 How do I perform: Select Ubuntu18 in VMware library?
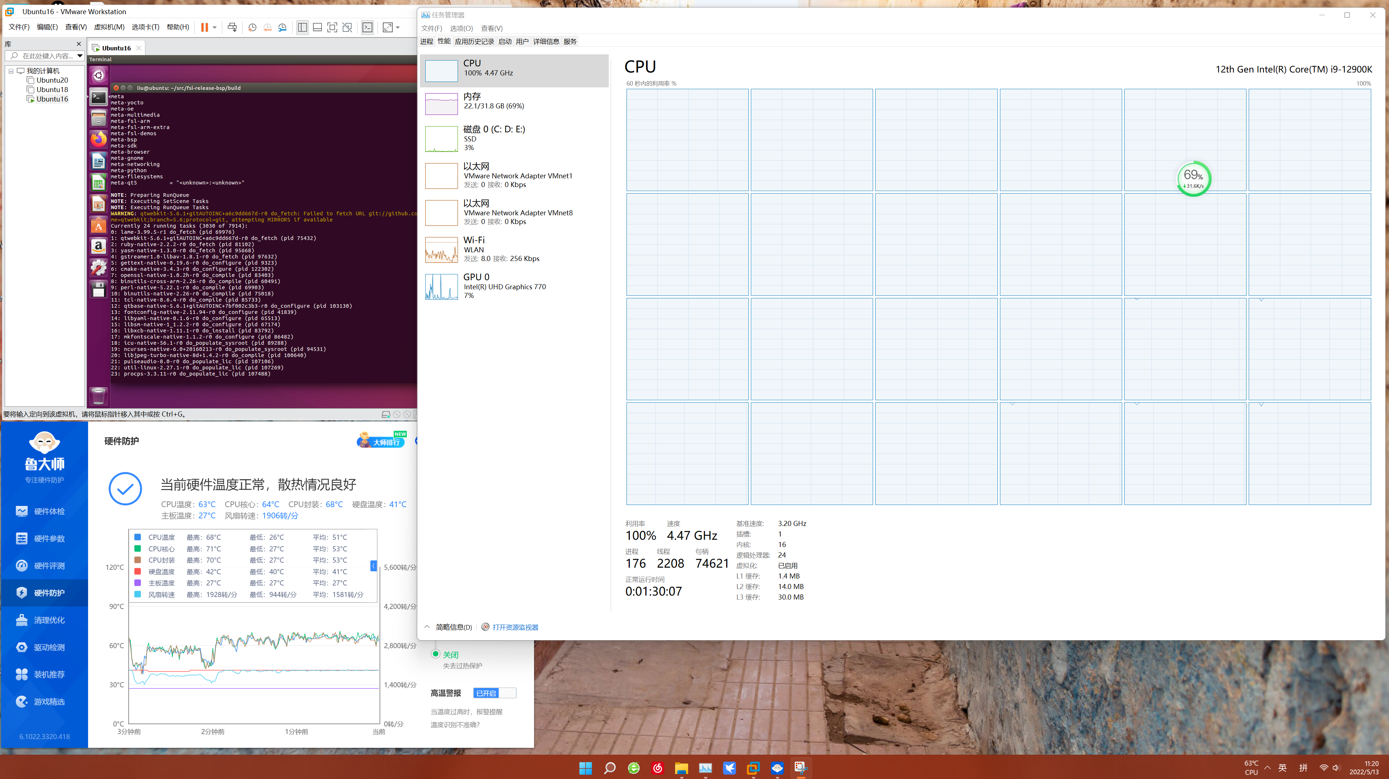click(52, 90)
